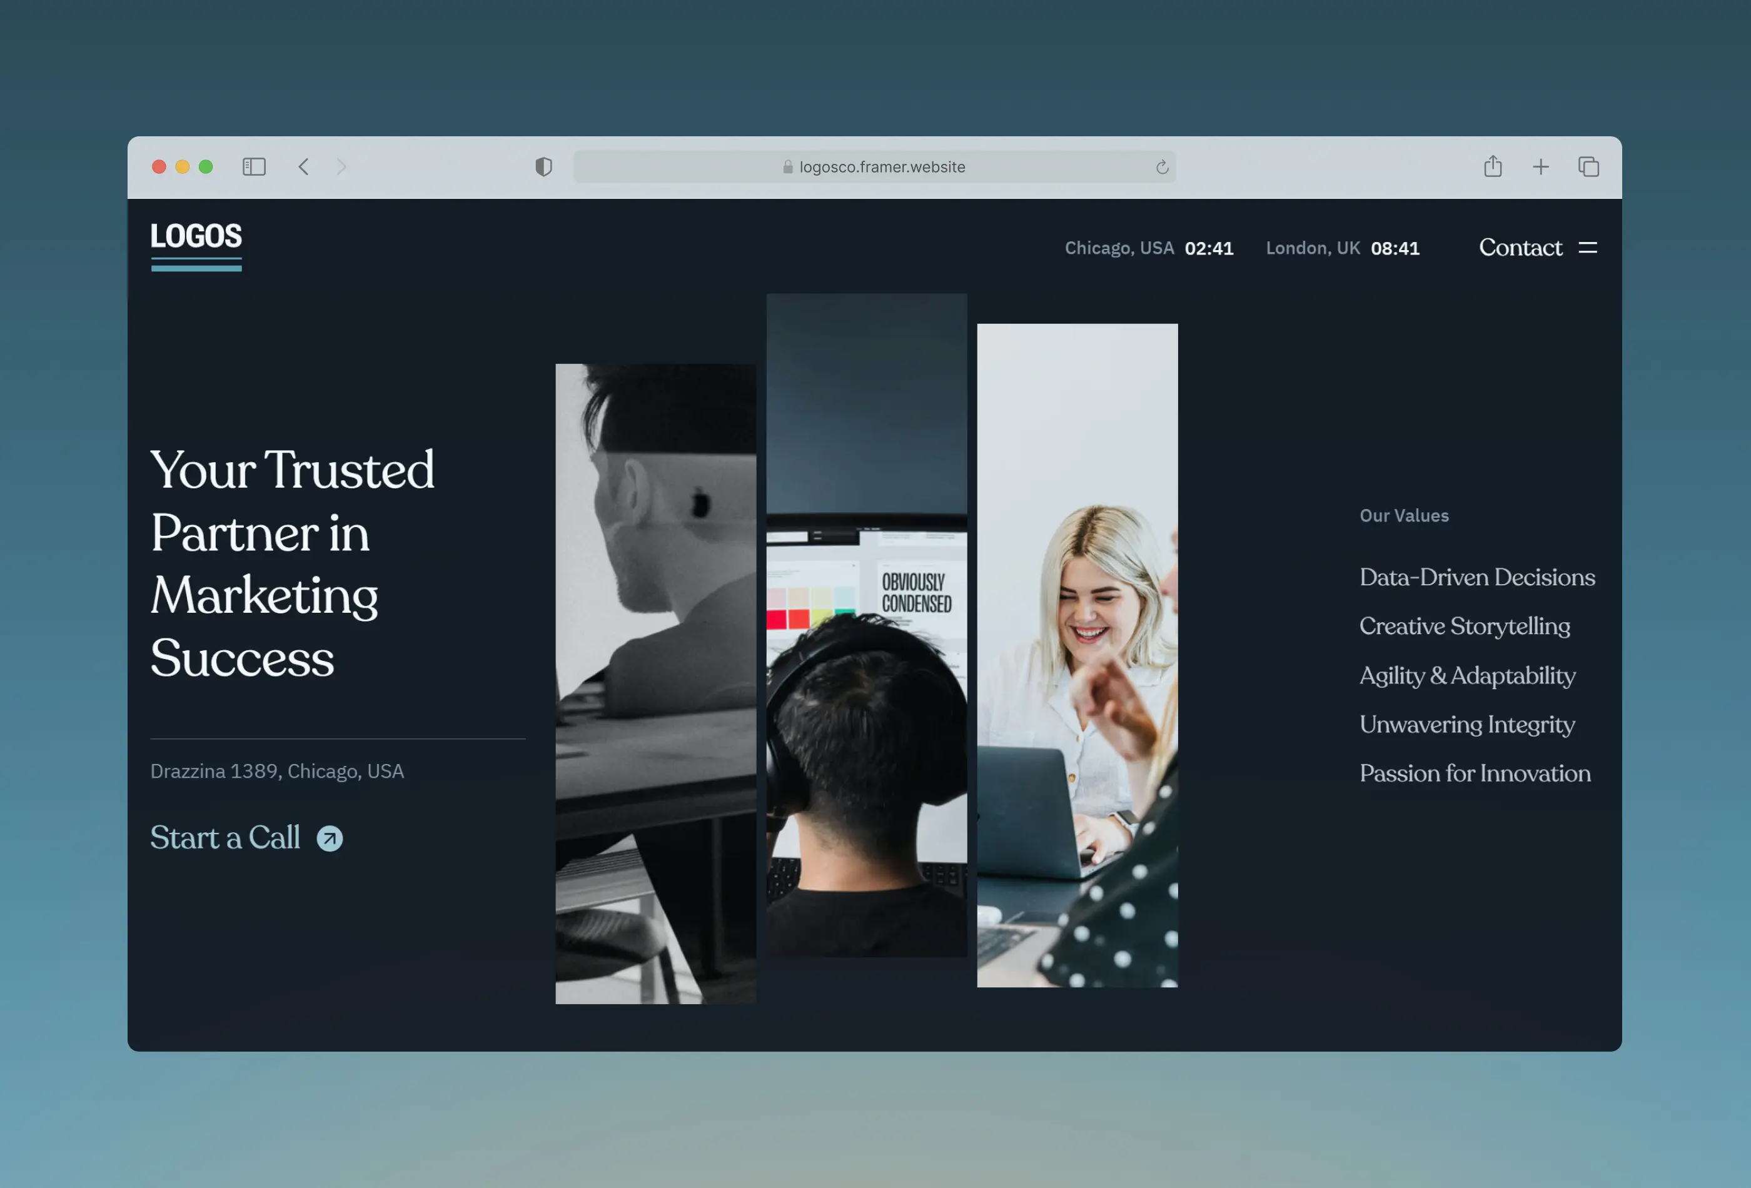Click Passion for Innovation values item
The height and width of the screenshot is (1188, 1751).
tap(1475, 773)
